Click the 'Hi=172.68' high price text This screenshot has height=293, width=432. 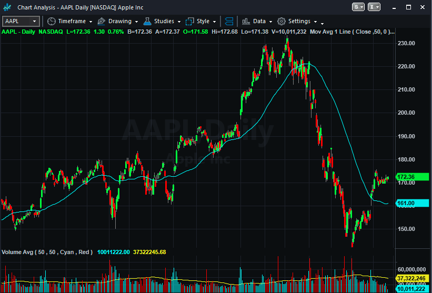click(225, 32)
